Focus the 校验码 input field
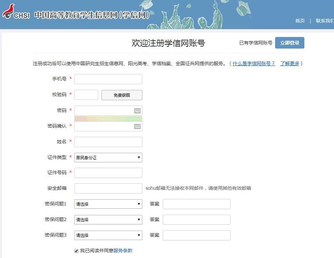334x258 pixels. 86,95
